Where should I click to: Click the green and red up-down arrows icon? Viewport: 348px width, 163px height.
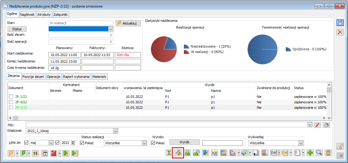pos(35,153)
